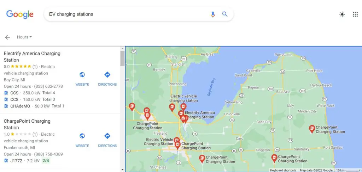Select the 'Frankenmuth, MI' text
This screenshot has height=172, width=362.
pyautogui.click(x=19, y=147)
